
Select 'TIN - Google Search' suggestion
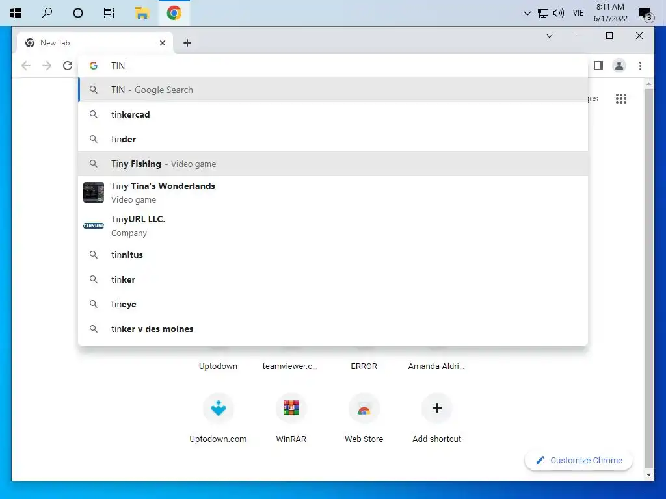tap(333, 90)
